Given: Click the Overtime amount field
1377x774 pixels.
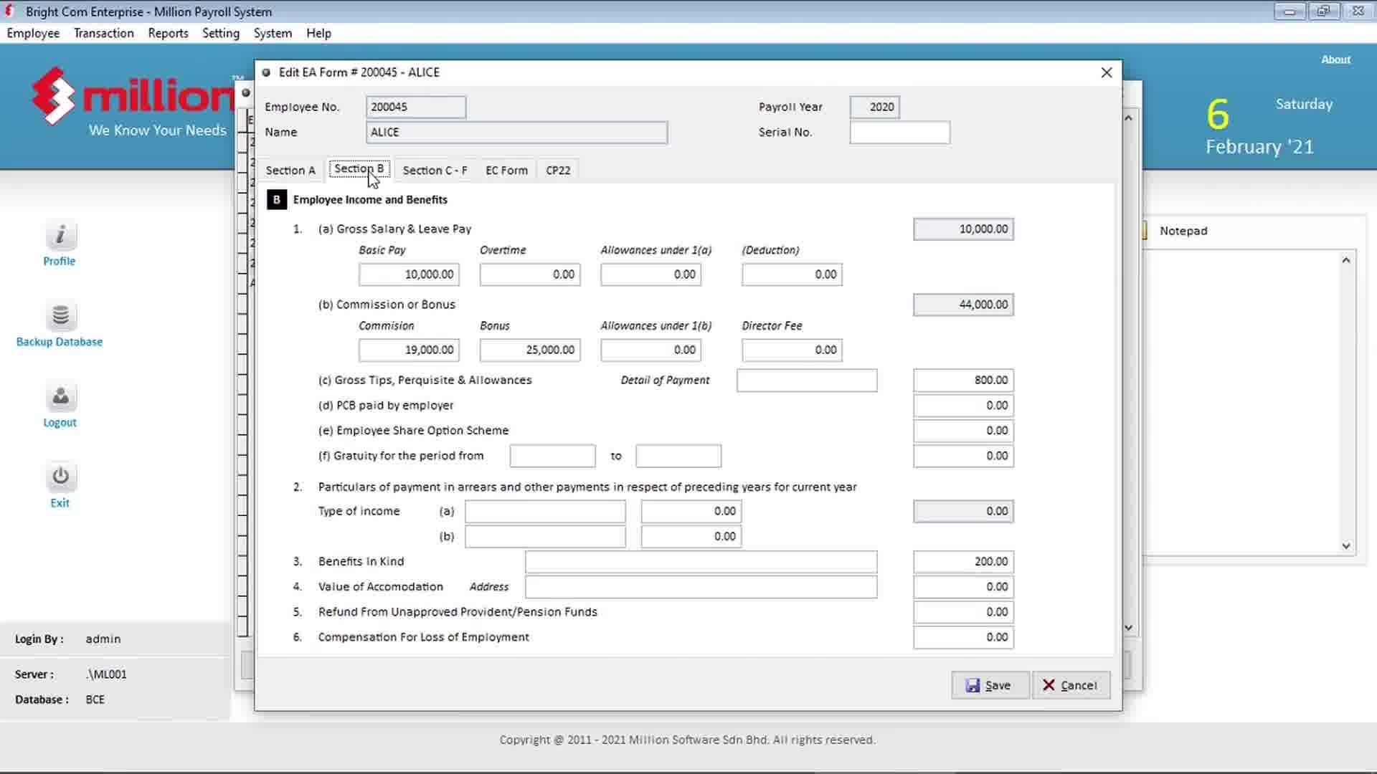Looking at the screenshot, I should point(530,274).
